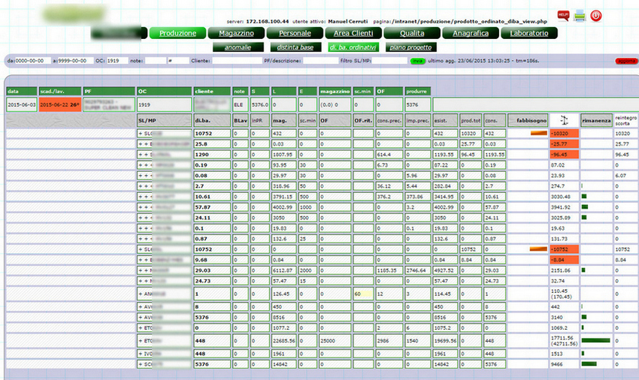
Task: Open the Produzione menu
Action: tap(177, 33)
